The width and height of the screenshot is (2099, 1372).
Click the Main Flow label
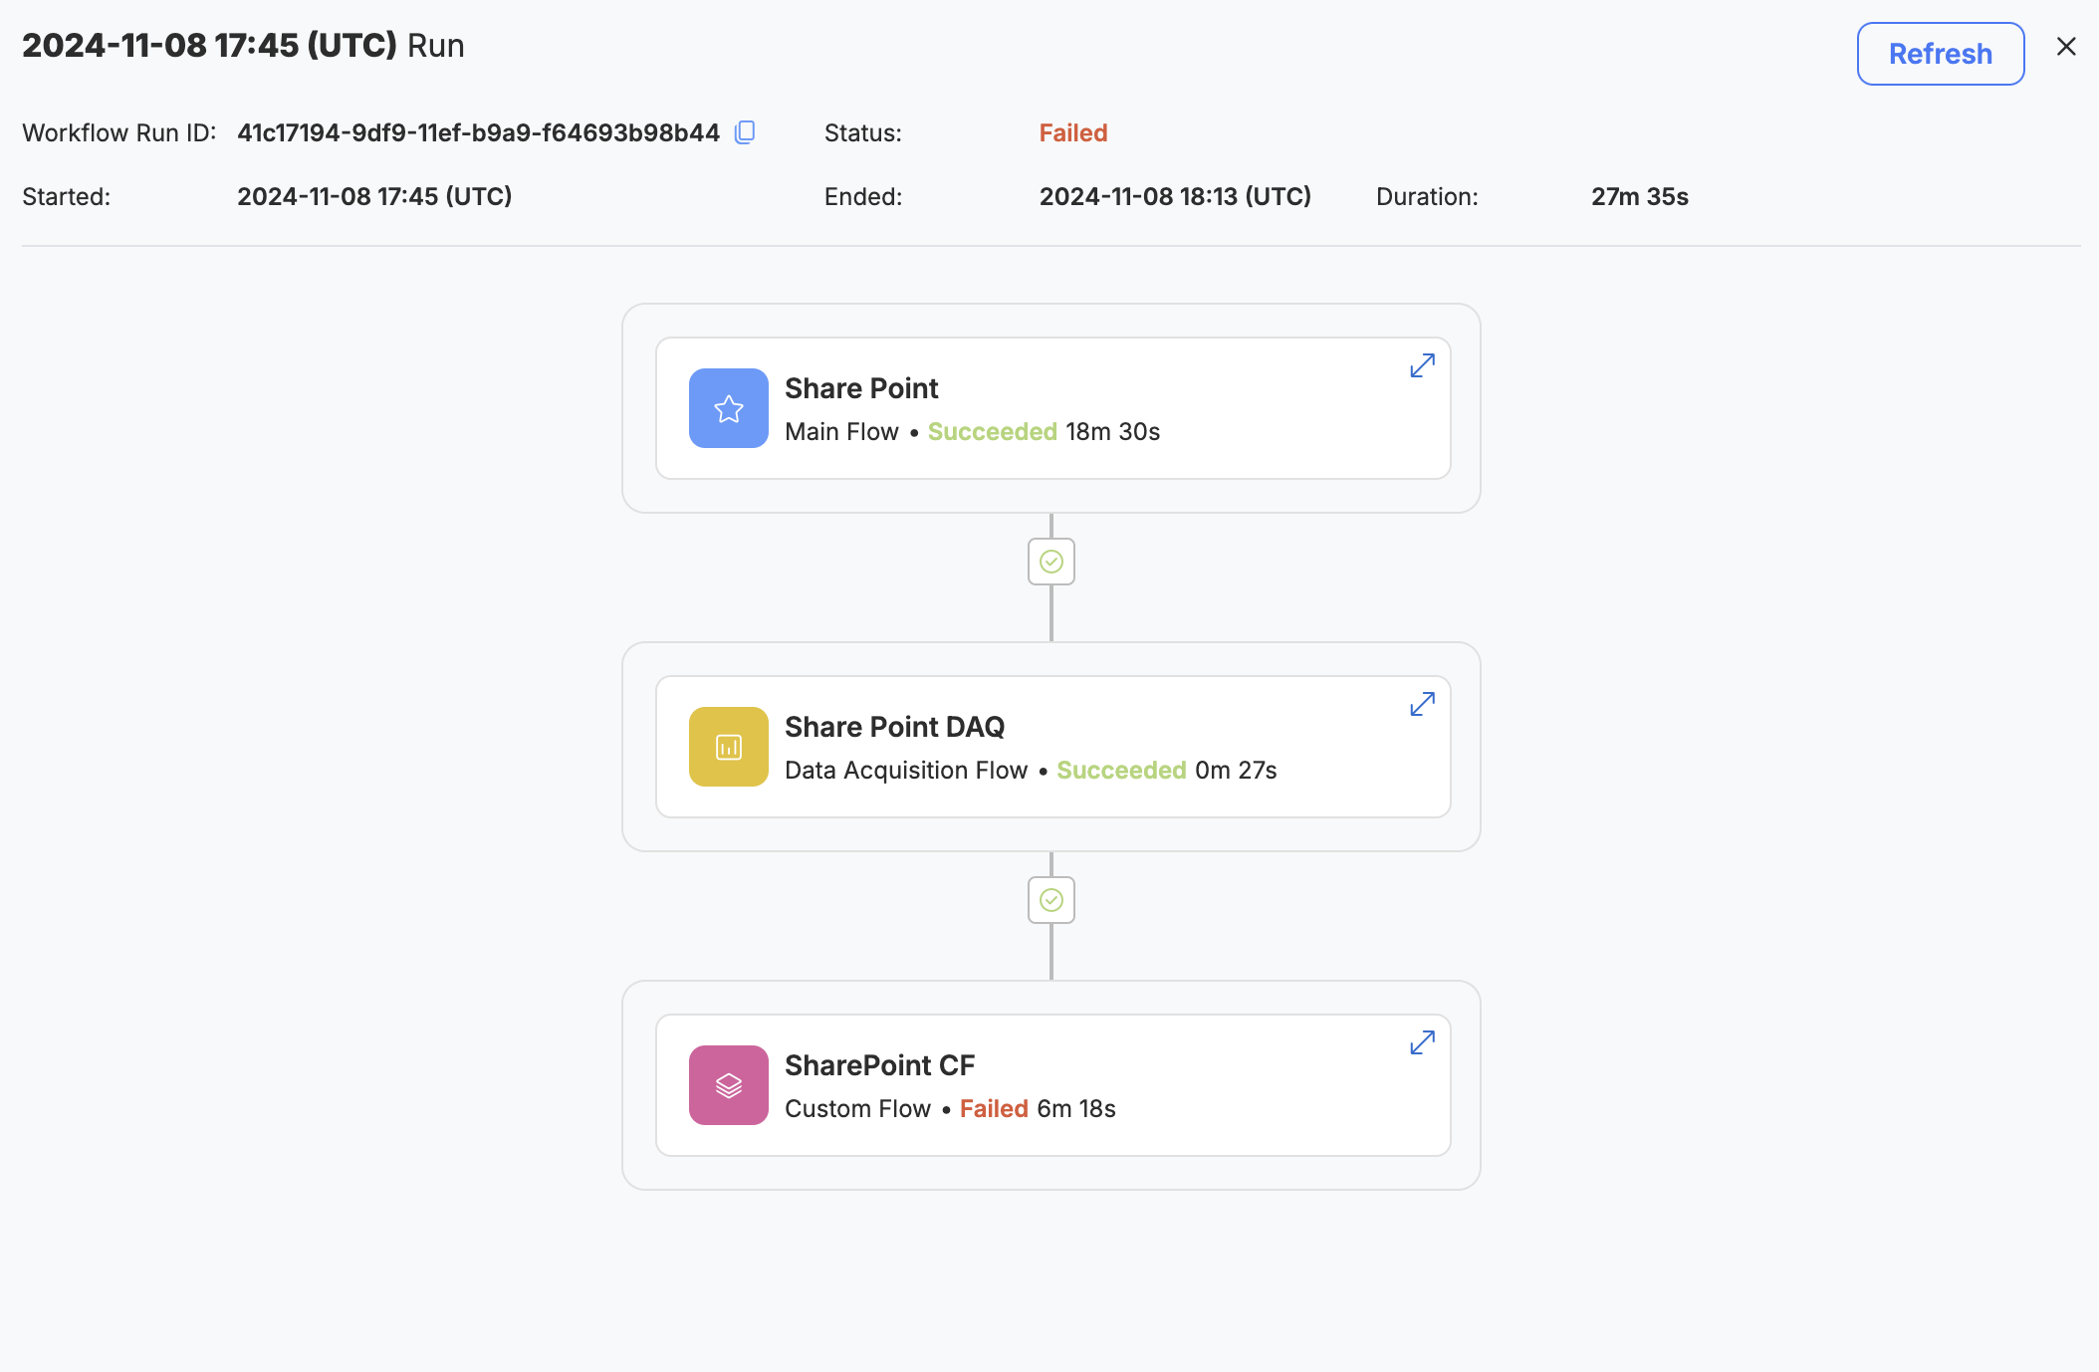coord(841,431)
